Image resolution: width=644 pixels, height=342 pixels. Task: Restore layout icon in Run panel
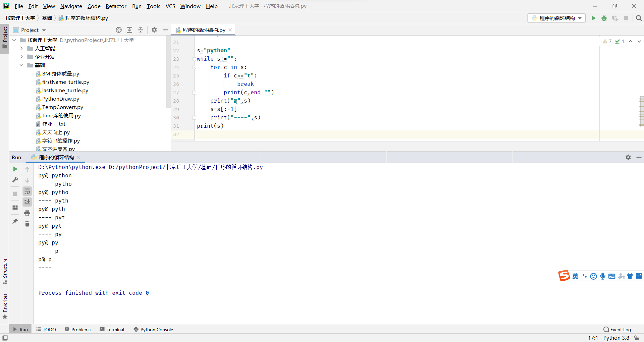tap(15, 208)
